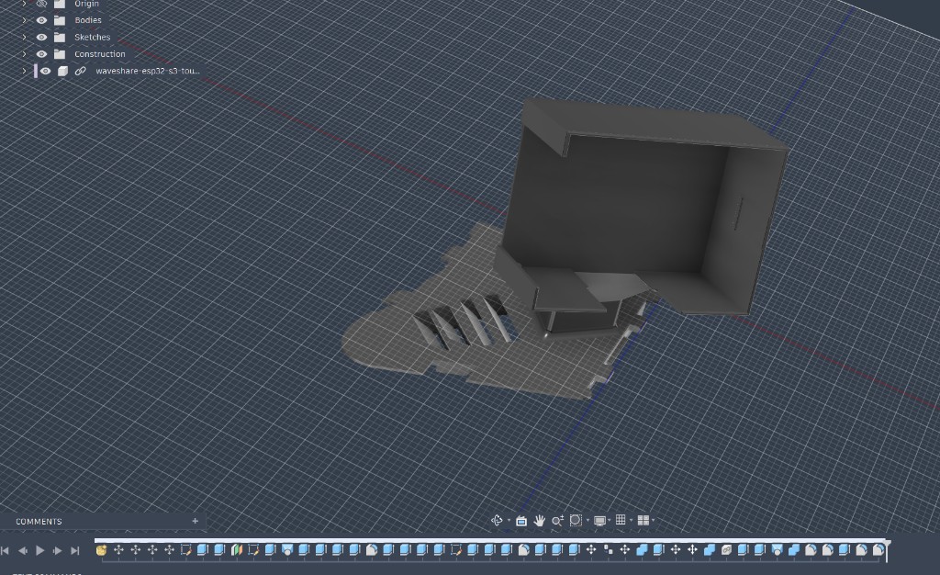
Task: Open the Fit tool dropdown arrow
Action: tap(587, 521)
